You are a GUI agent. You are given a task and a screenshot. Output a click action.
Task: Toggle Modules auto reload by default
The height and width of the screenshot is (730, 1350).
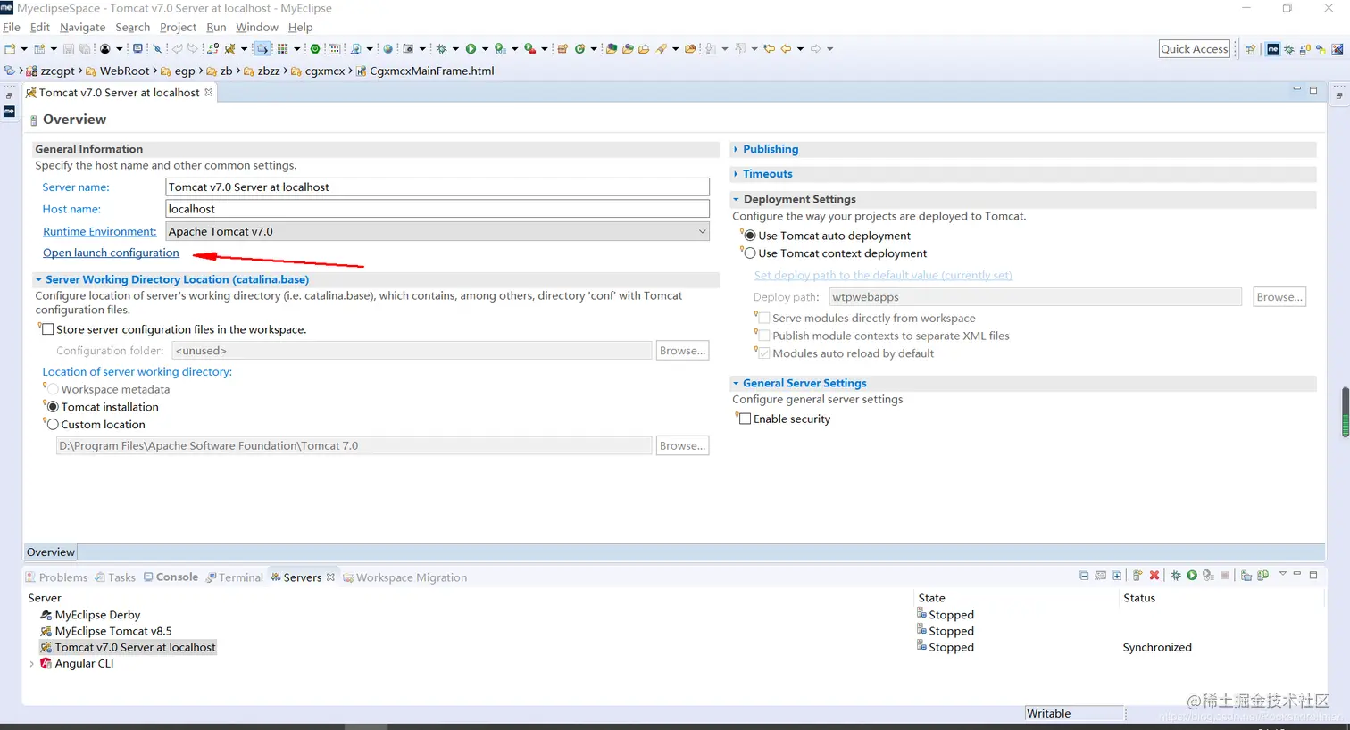click(763, 353)
